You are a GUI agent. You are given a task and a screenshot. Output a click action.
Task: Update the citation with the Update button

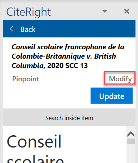click(x=112, y=96)
